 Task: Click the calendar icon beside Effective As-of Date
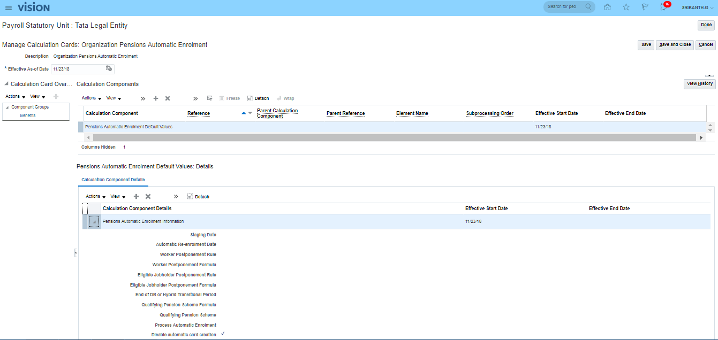[x=109, y=68]
